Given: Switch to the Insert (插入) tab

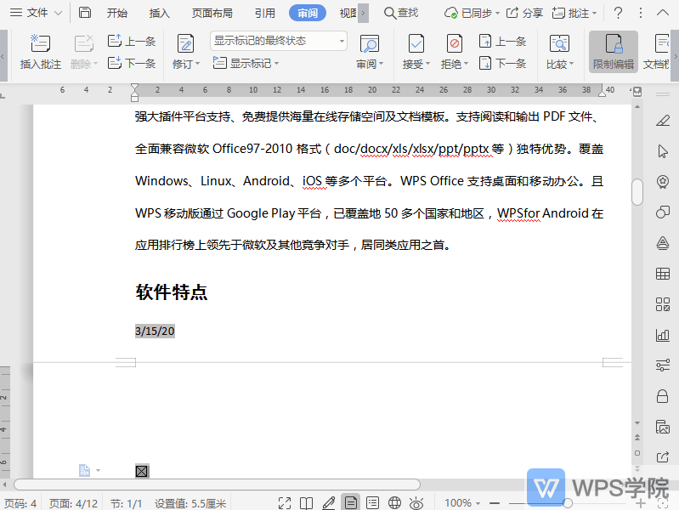Looking at the screenshot, I should point(159,13).
